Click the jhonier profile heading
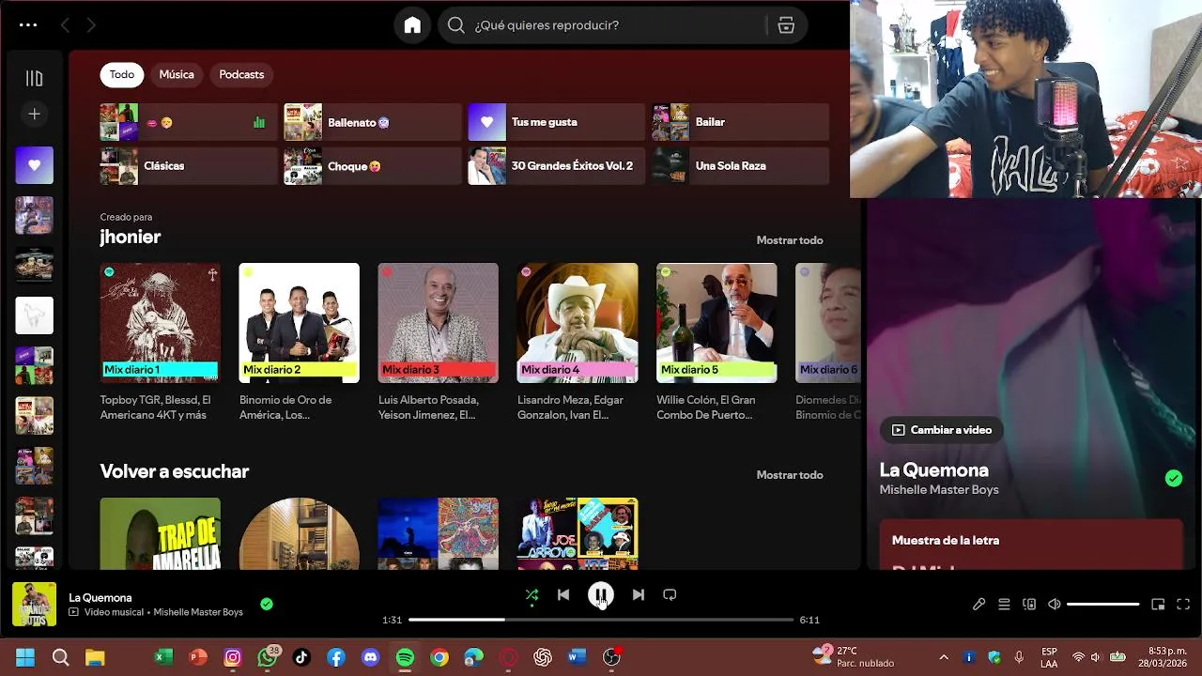 click(x=131, y=238)
